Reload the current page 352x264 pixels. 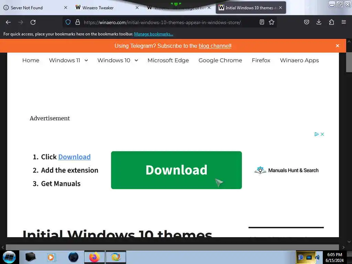point(33,22)
